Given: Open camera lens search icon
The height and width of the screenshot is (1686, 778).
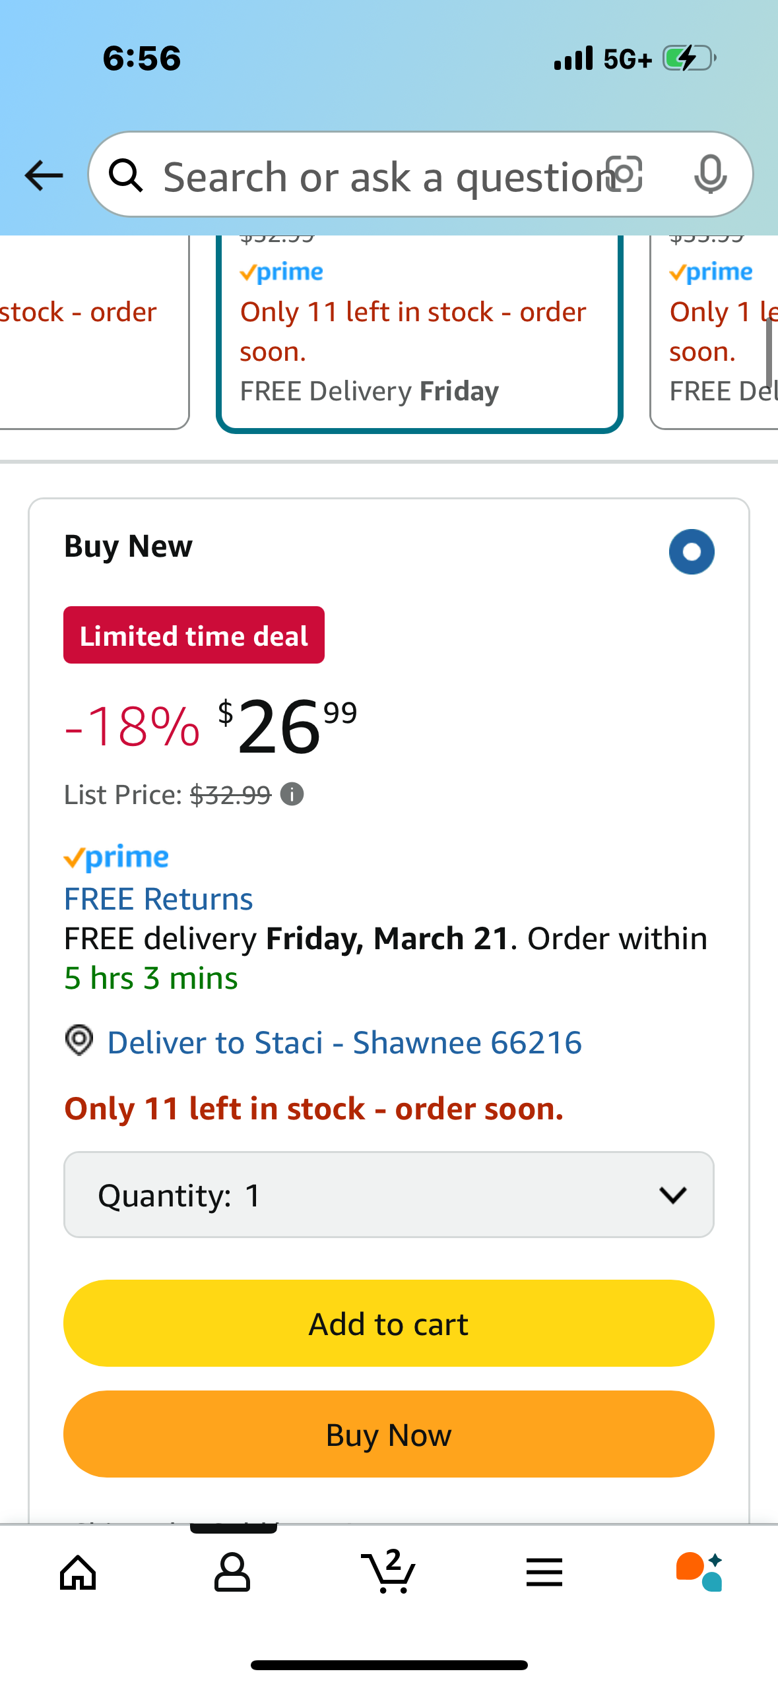Looking at the screenshot, I should coord(624,175).
